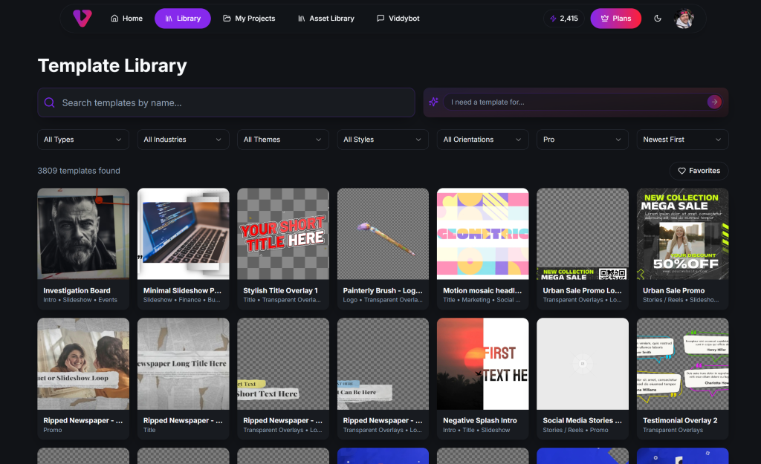The height and width of the screenshot is (464, 761).
Task: Open the Motion mosaic headline thumbnail
Action: pyautogui.click(x=482, y=234)
